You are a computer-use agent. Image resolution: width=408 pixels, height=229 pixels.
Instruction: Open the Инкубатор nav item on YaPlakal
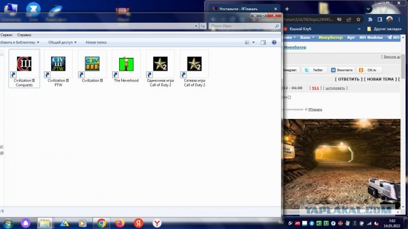tap(330, 38)
